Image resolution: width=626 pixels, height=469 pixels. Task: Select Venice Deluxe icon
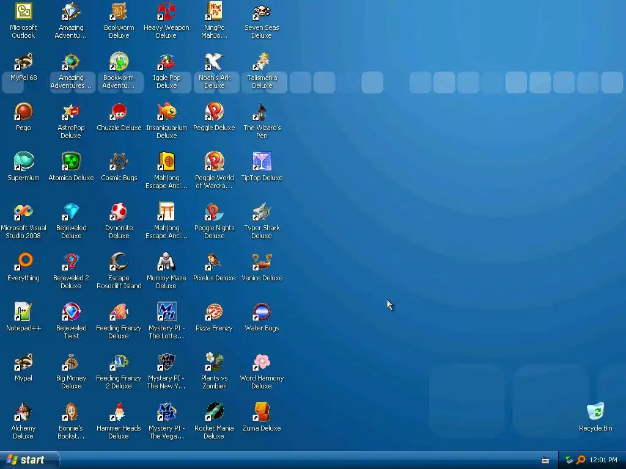click(x=262, y=261)
